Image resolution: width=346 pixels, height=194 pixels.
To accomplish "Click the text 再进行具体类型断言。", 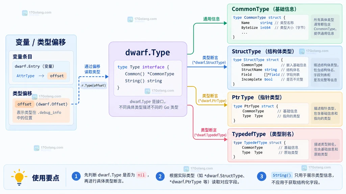I will 104,181.
